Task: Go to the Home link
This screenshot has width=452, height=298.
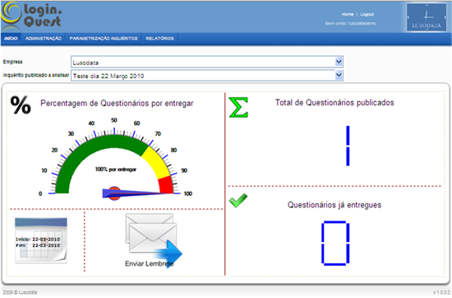Action: pyautogui.click(x=348, y=14)
